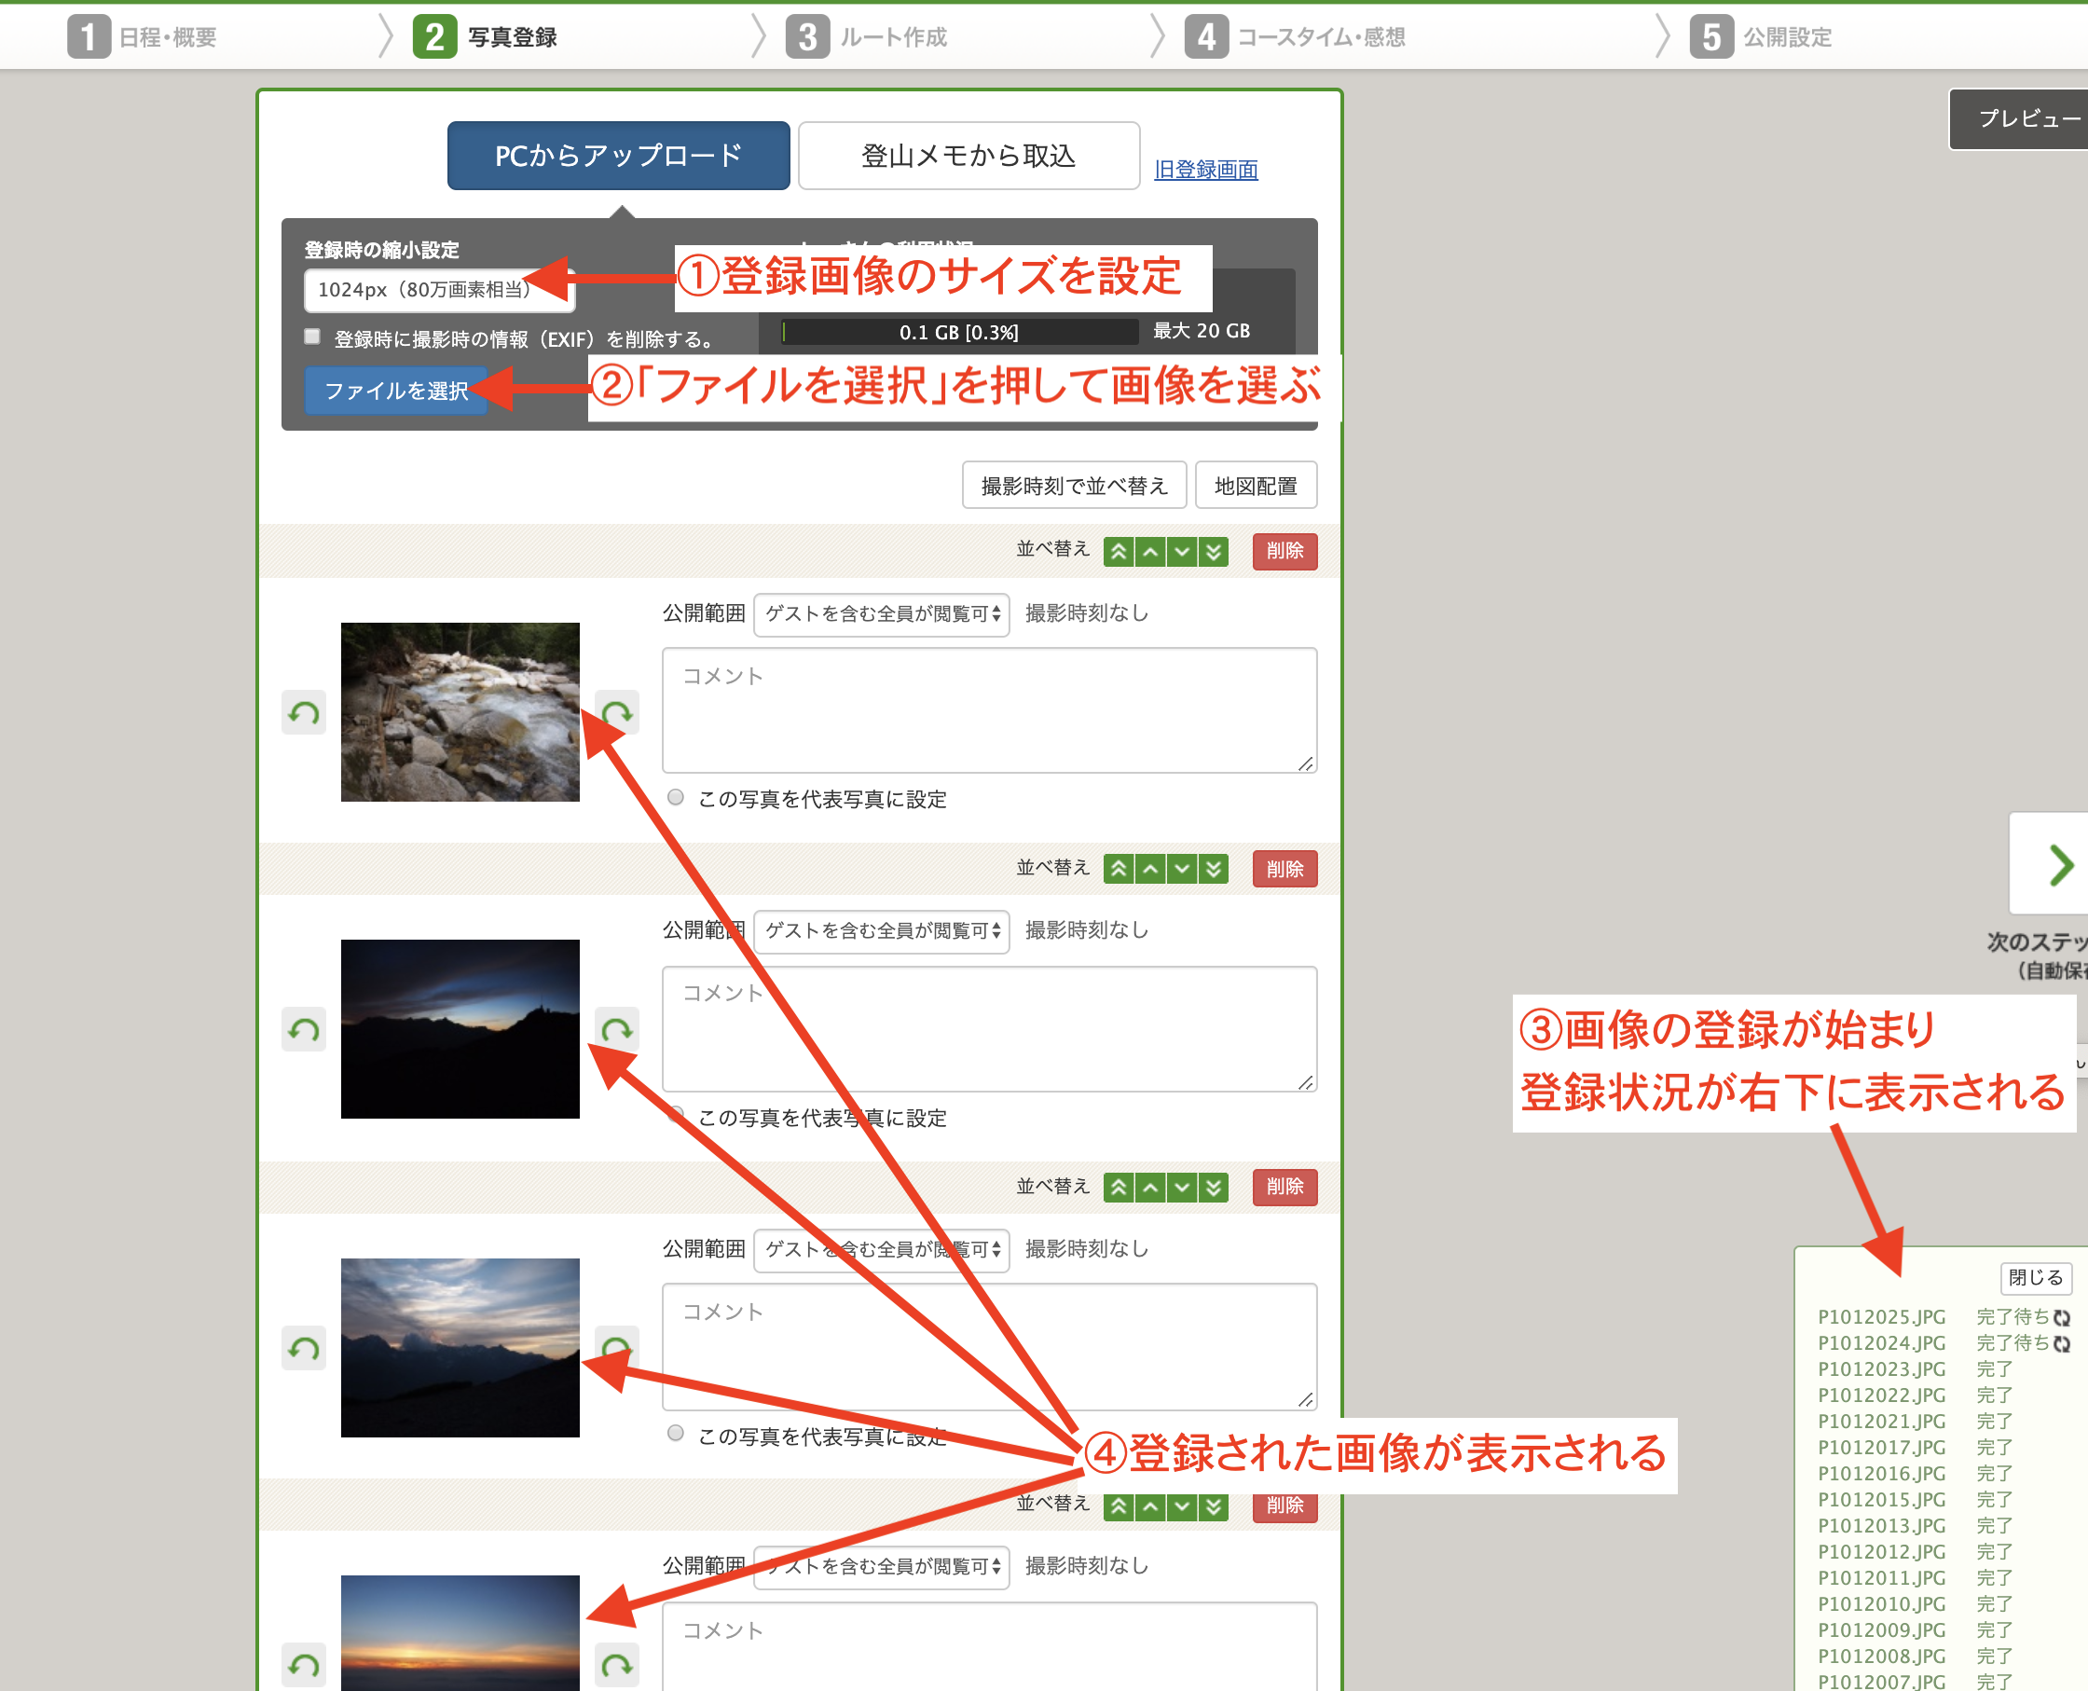The height and width of the screenshot is (1691, 2088).
Task: Move the third photo to the top
Action: [1119, 1188]
